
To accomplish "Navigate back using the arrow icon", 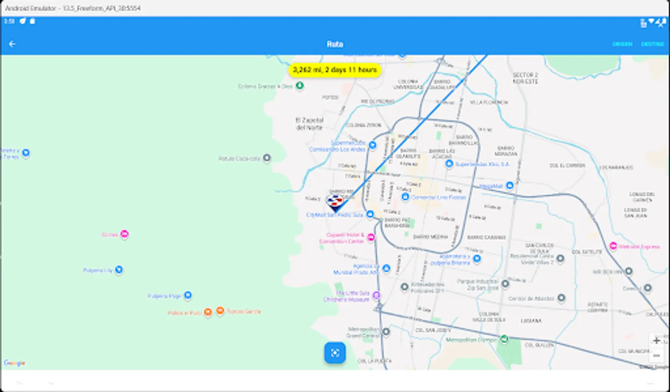I will pos(13,44).
